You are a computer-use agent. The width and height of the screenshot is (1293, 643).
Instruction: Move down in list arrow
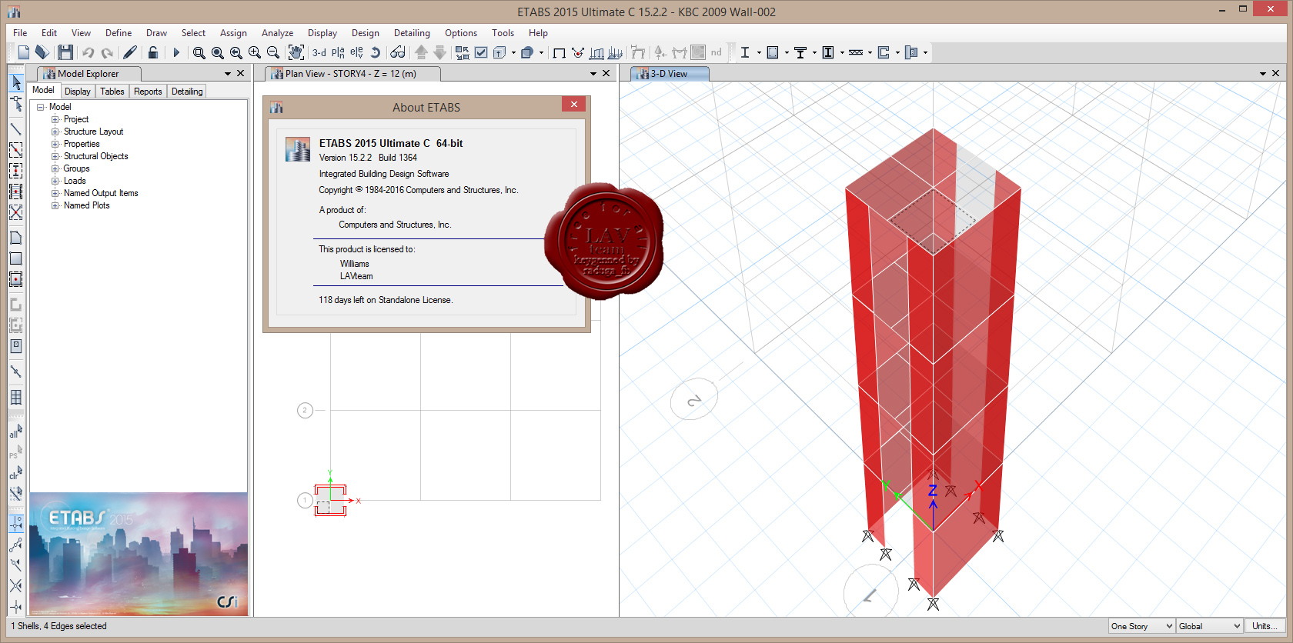pyautogui.click(x=439, y=52)
